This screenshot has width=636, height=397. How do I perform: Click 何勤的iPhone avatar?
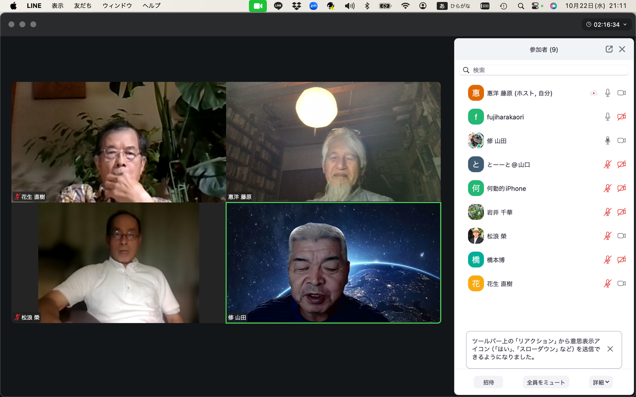point(476,188)
